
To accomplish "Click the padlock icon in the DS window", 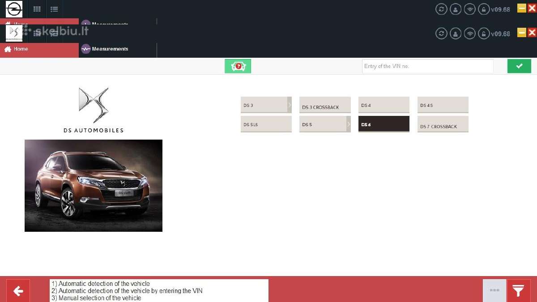I will (x=484, y=34).
